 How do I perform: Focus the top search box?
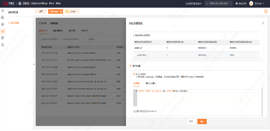[219, 3]
